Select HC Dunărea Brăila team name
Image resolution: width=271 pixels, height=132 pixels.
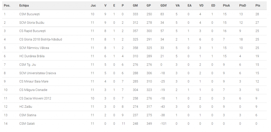tap(32, 56)
